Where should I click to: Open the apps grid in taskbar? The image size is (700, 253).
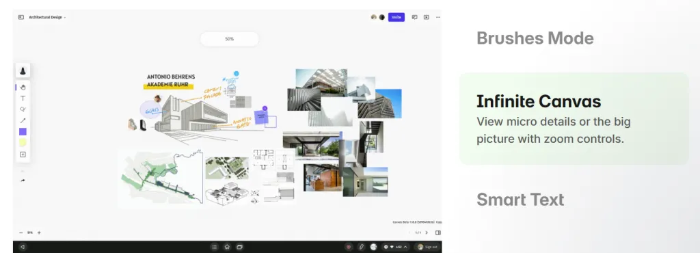pyautogui.click(x=214, y=247)
